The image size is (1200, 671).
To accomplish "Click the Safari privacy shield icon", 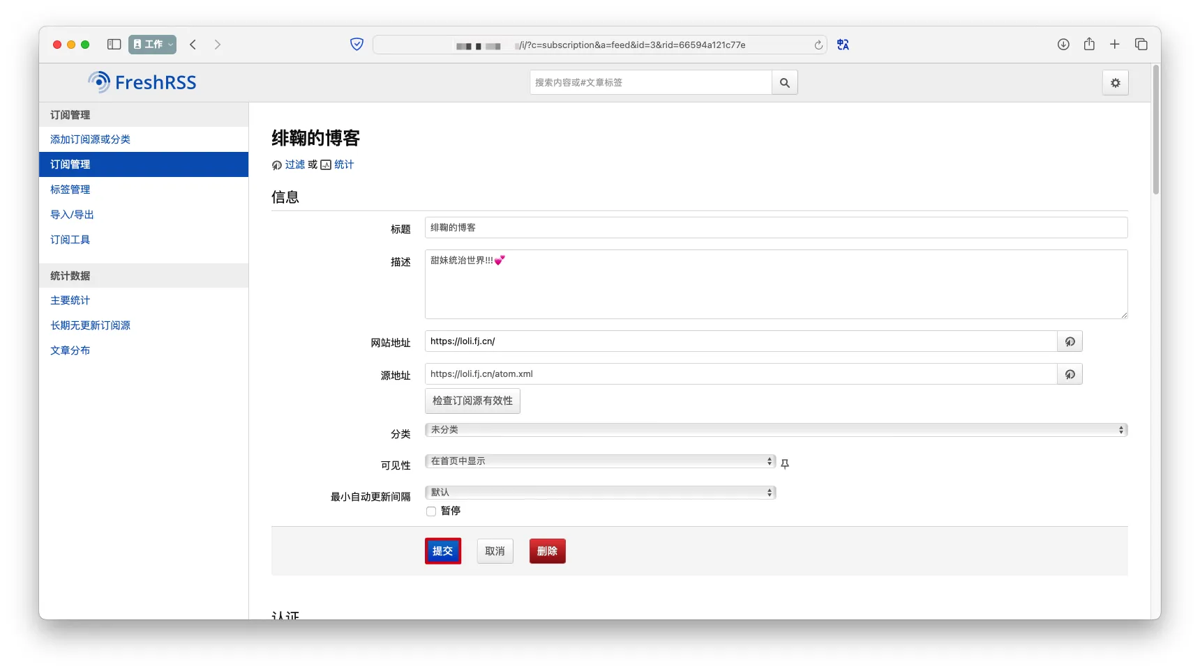I will click(x=357, y=45).
